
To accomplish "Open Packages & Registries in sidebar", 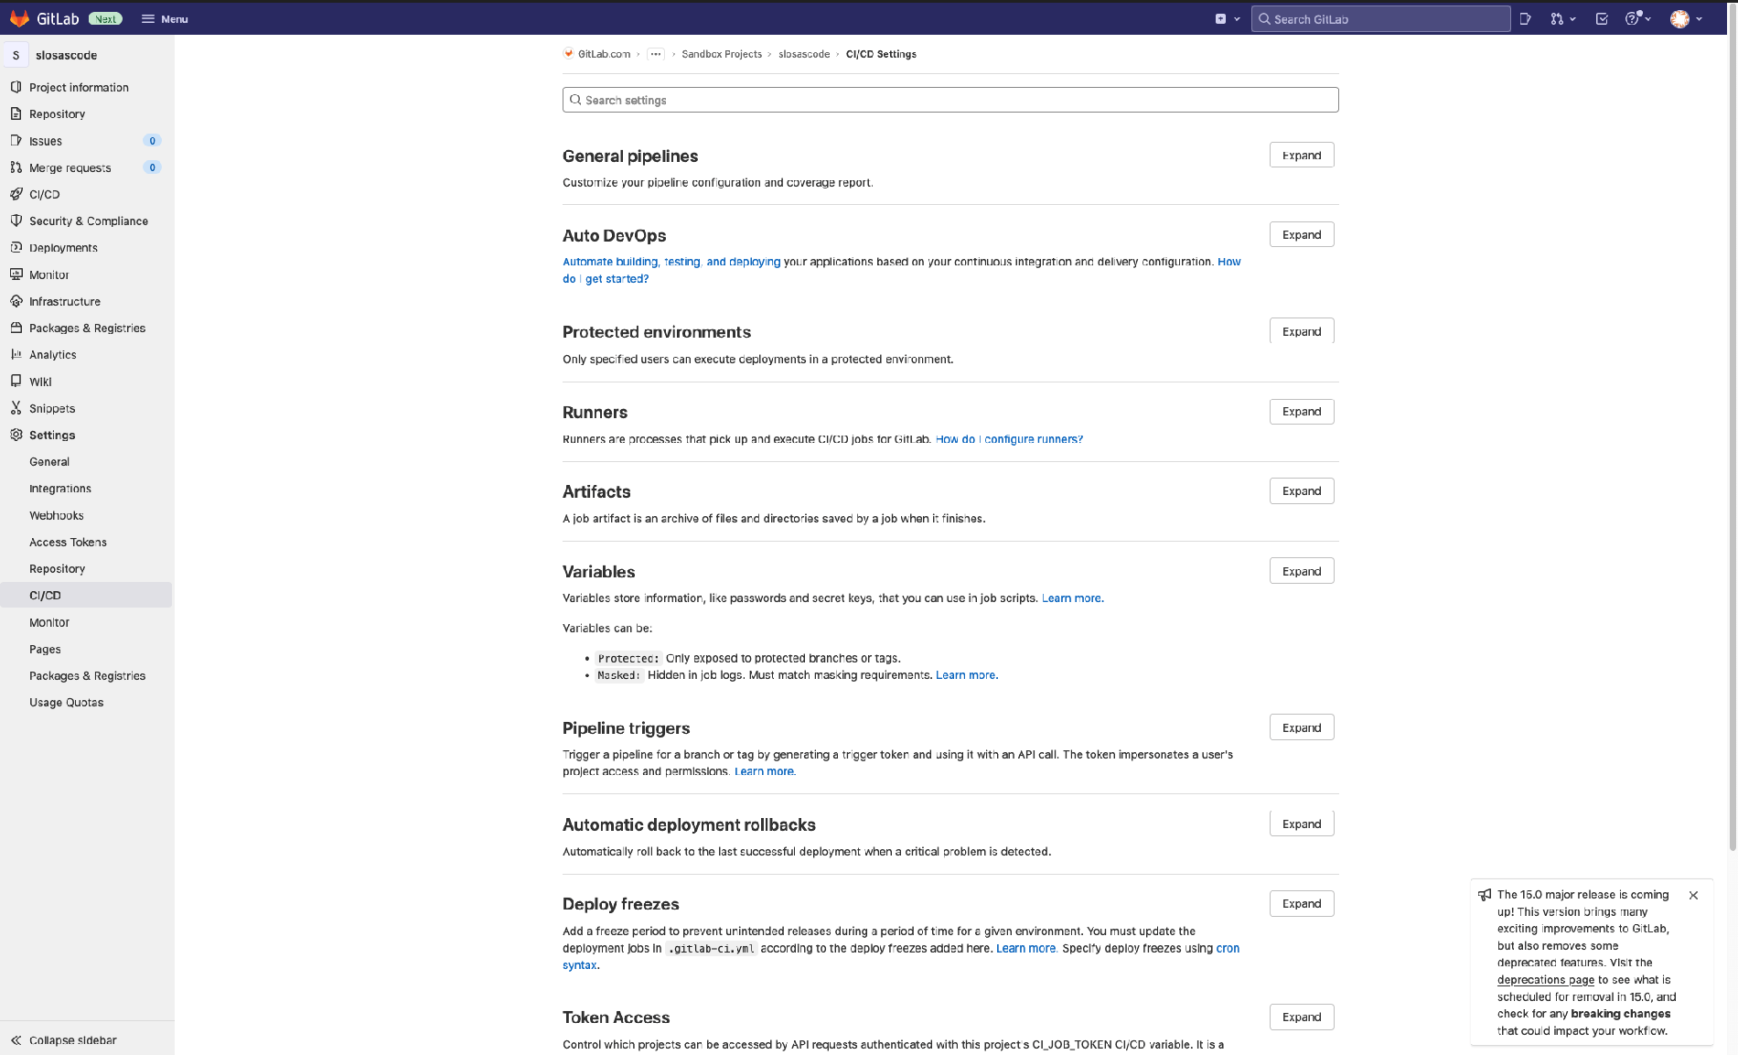I will pos(87,328).
